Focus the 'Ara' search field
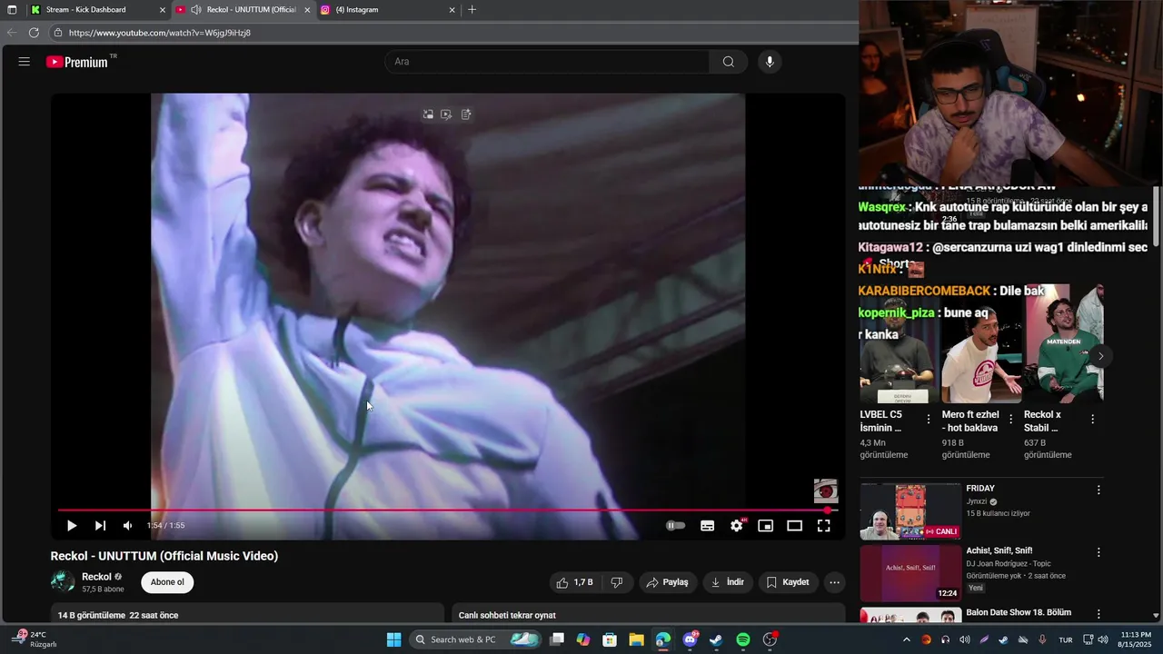1163x654 pixels. pyautogui.click(x=547, y=62)
